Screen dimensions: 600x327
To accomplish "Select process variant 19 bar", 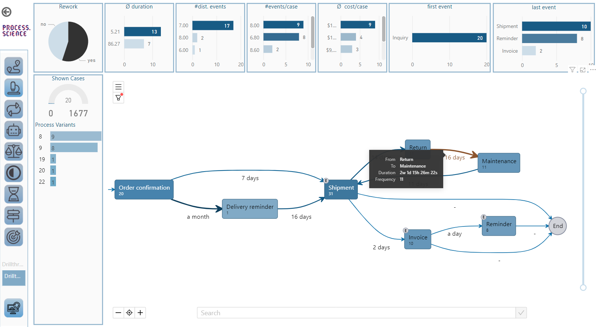I will tap(53, 159).
